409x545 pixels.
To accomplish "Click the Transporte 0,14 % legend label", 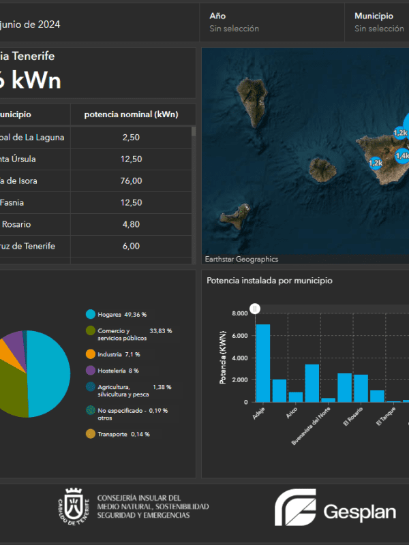I will [x=123, y=434].
